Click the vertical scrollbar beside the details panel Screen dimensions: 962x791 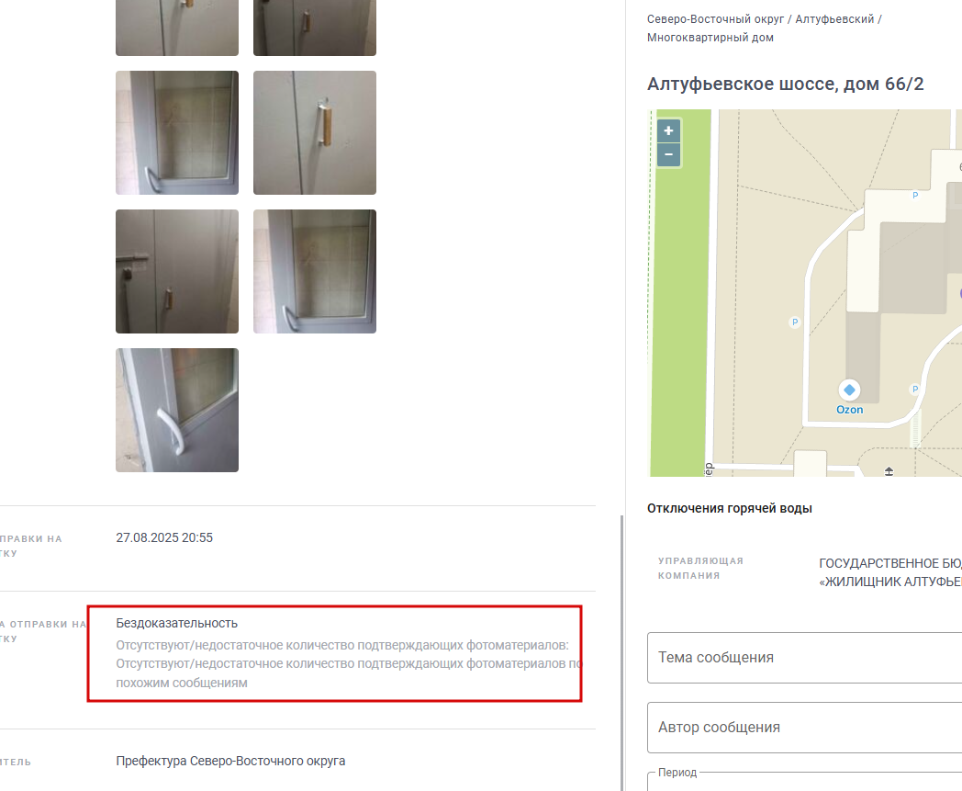click(x=622, y=653)
